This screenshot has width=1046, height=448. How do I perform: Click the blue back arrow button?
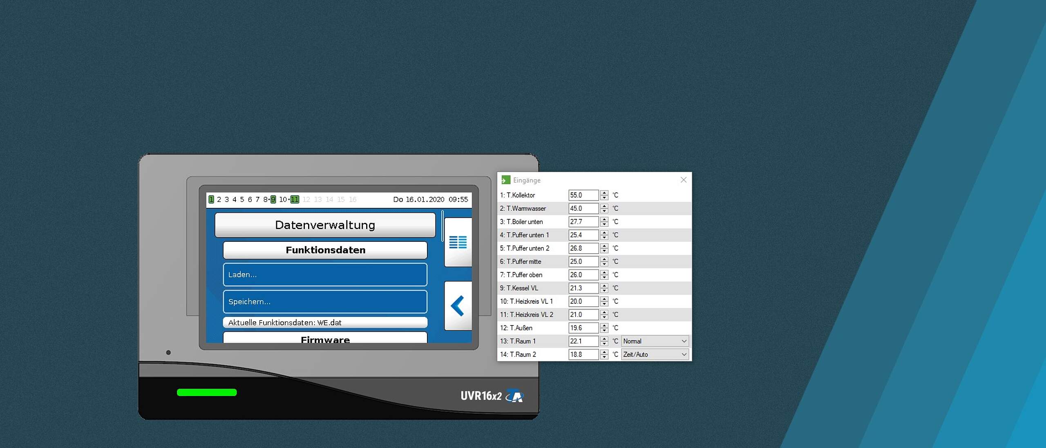pyautogui.click(x=458, y=305)
